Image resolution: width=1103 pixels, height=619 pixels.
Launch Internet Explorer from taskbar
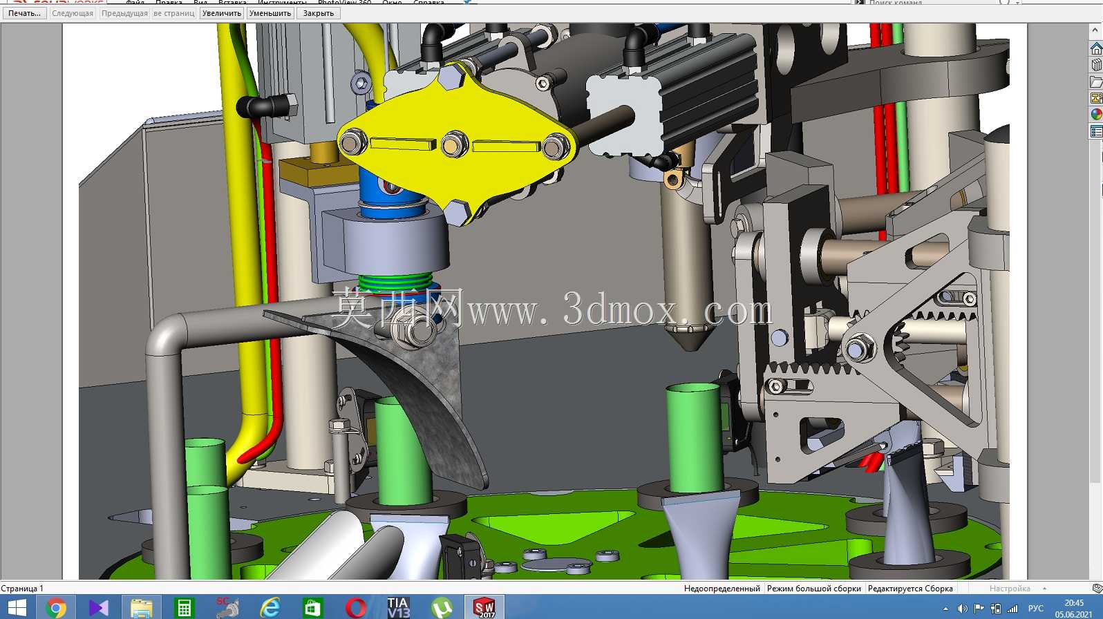(x=270, y=608)
